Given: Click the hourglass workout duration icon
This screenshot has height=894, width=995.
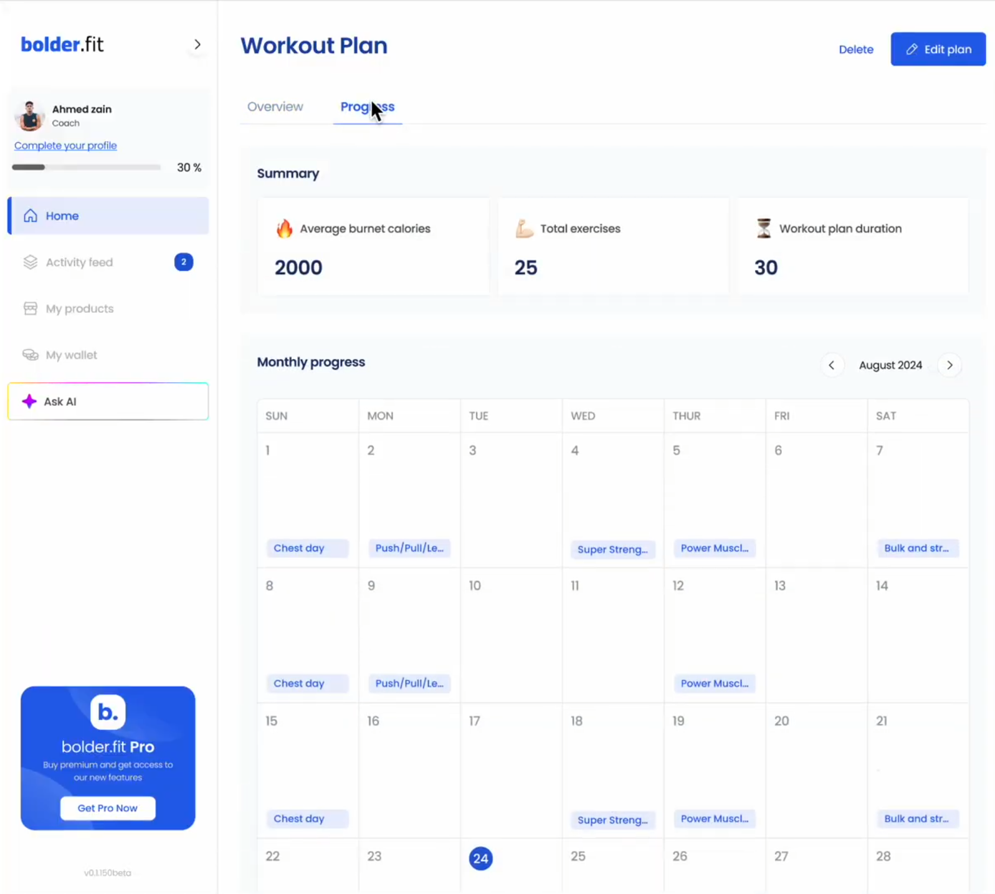Looking at the screenshot, I should (763, 229).
